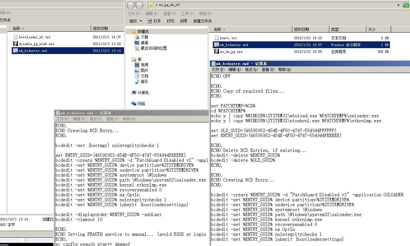Select mk_bcdentry.cmd icon in left window
Image resolution: width=410 pixels, height=246 pixels.
coord(15,51)
